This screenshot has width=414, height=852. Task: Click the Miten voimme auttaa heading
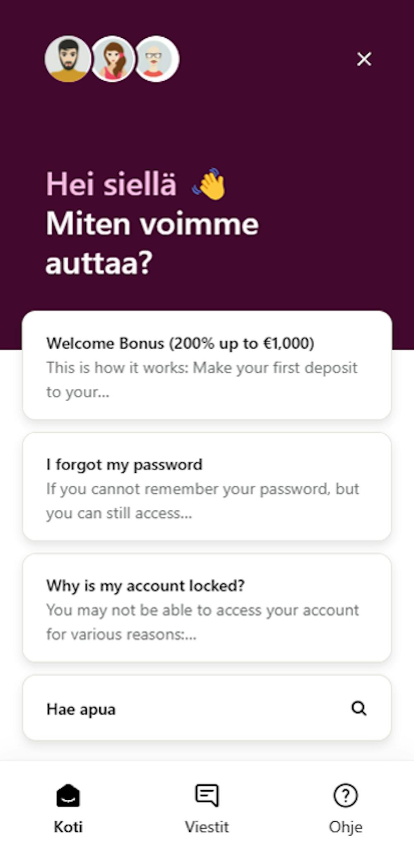(152, 243)
